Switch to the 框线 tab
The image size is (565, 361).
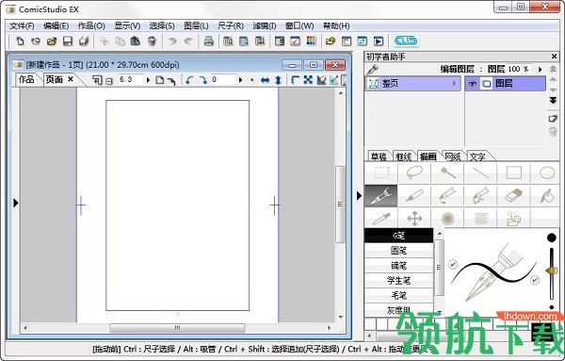(x=403, y=156)
